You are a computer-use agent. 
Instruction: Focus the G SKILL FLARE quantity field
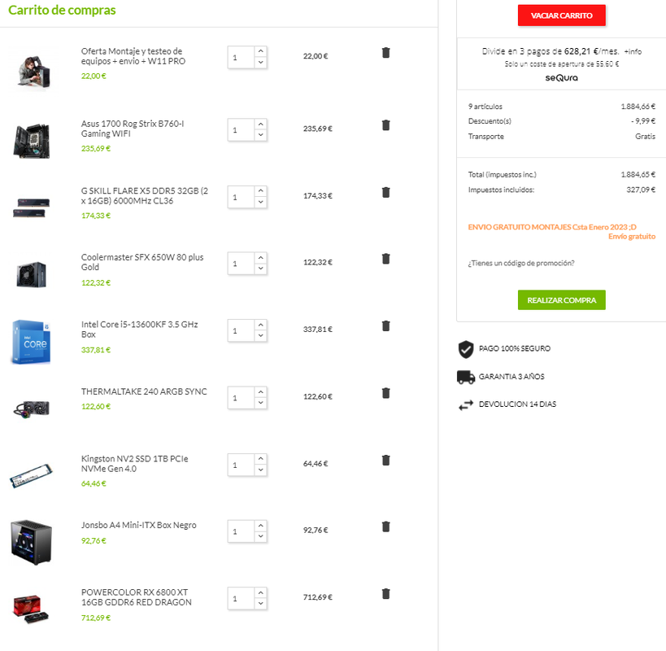241,197
